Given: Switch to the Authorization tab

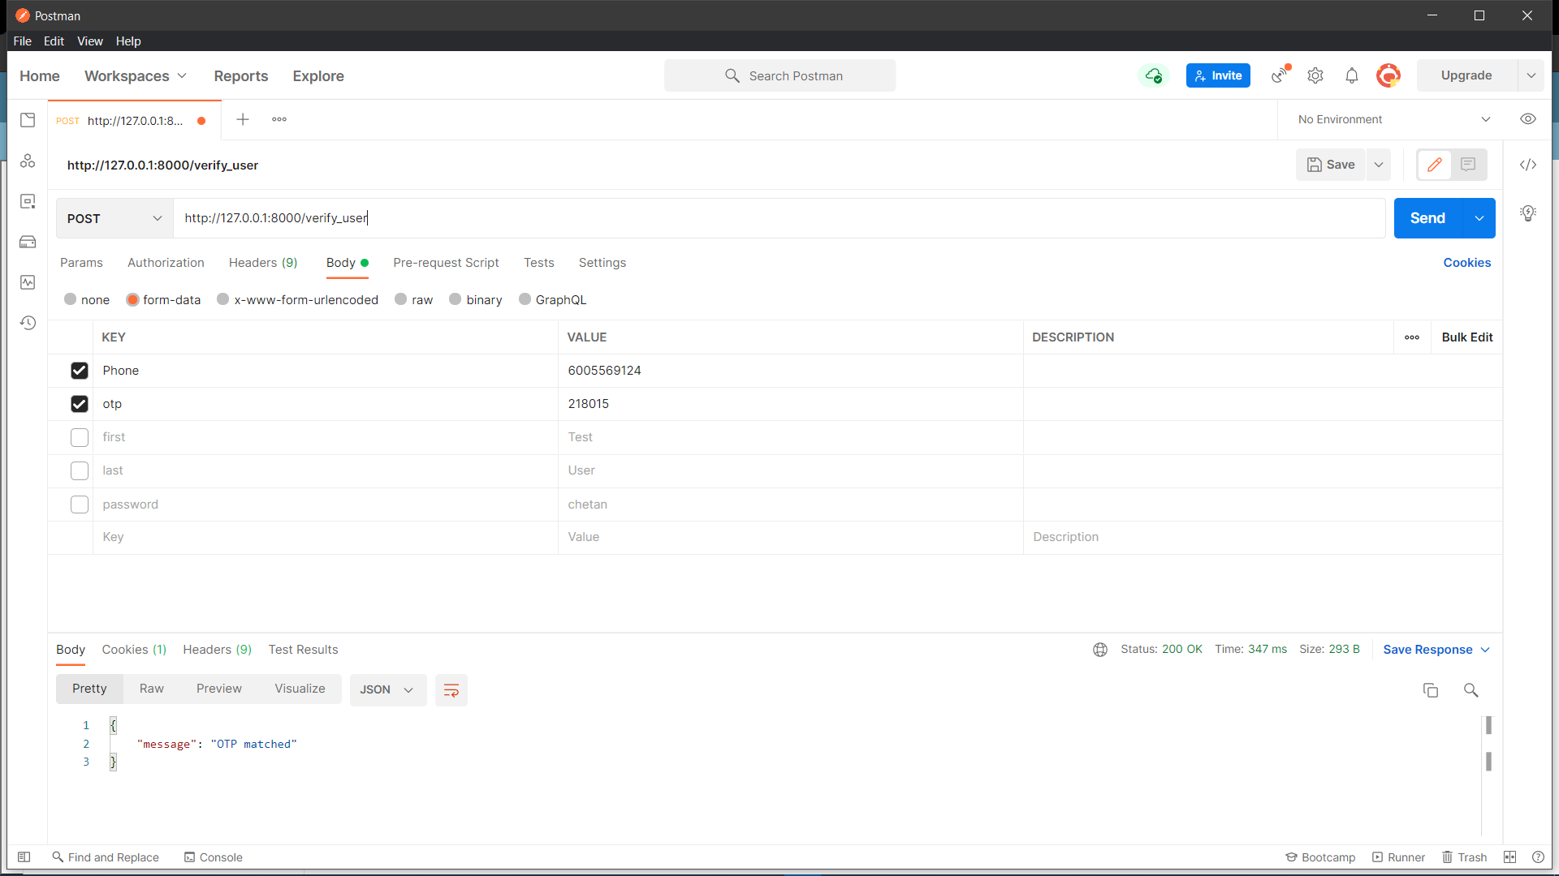Looking at the screenshot, I should [166, 263].
